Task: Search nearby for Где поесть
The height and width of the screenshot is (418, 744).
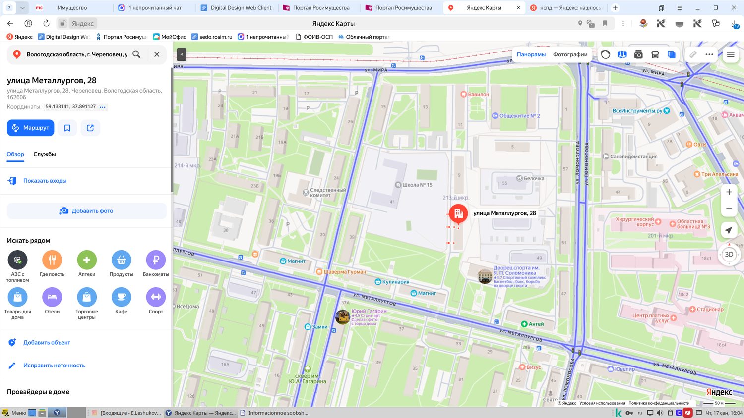Action: coord(52,264)
